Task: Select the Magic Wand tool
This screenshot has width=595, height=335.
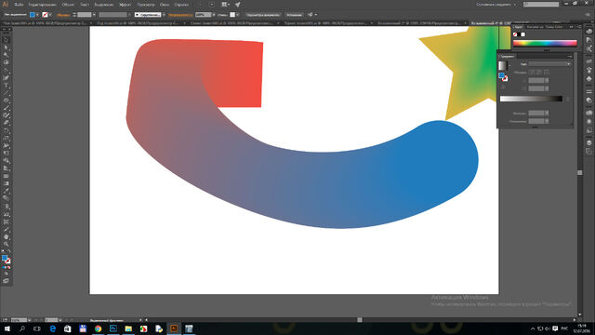Action: click(7, 56)
